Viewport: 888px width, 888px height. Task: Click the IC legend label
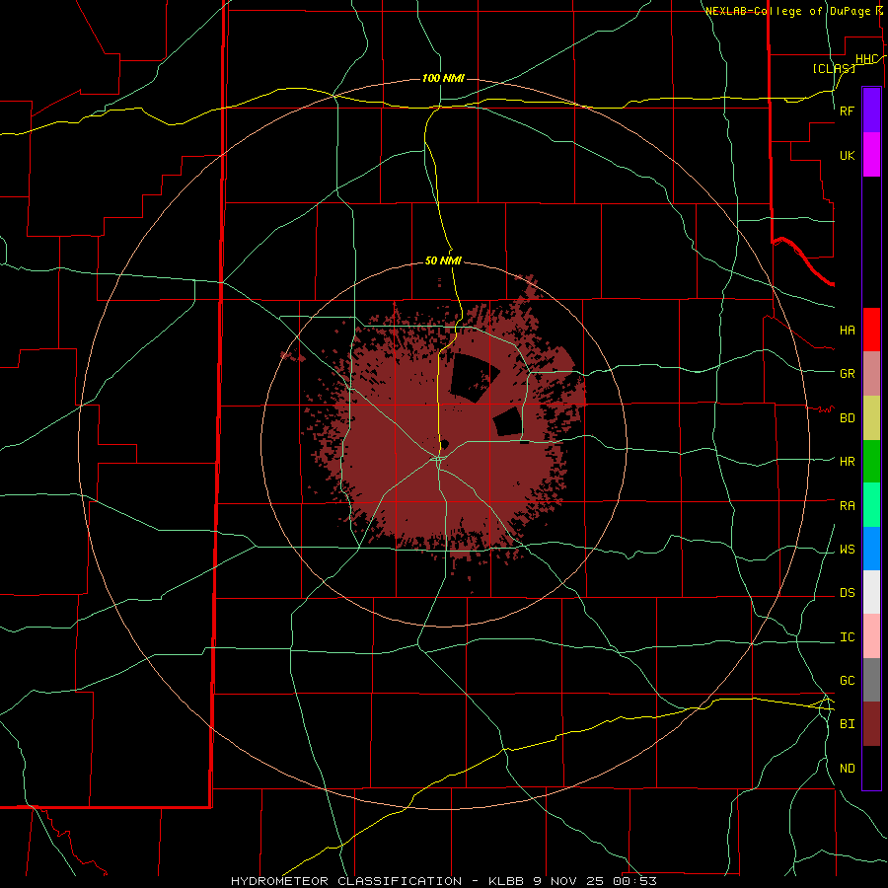point(847,636)
